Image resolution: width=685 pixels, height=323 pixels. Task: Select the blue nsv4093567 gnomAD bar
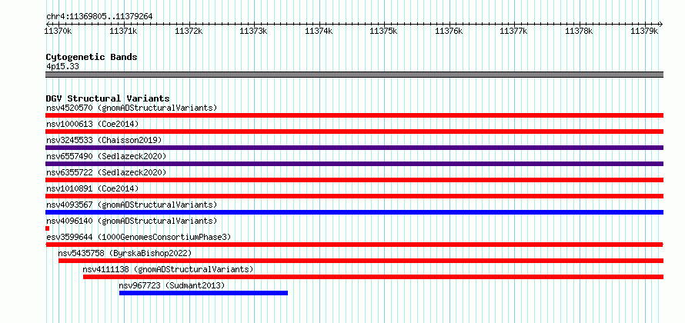[x=354, y=212]
